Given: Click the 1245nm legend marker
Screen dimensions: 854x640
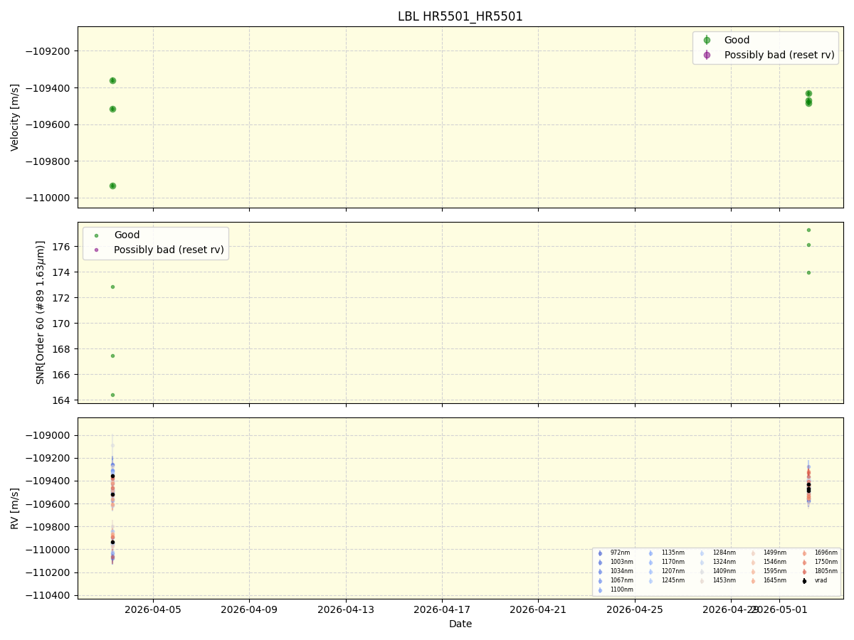Looking at the screenshot, I should pos(651,581).
